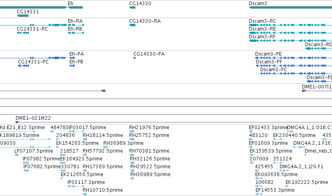Select the Dscam3 gene label
The image size is (332, 196).
pos(258,4)
